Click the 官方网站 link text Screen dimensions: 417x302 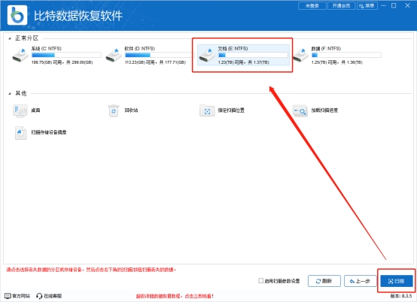click(21, 296)
